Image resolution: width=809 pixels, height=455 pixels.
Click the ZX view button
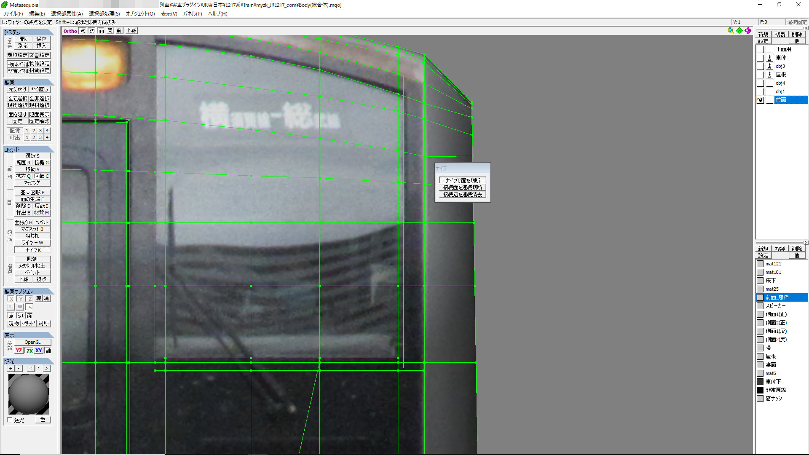[29, 351]
